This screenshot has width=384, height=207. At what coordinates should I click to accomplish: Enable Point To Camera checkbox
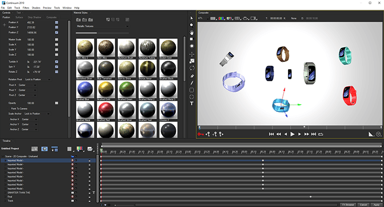pos(9,109)
